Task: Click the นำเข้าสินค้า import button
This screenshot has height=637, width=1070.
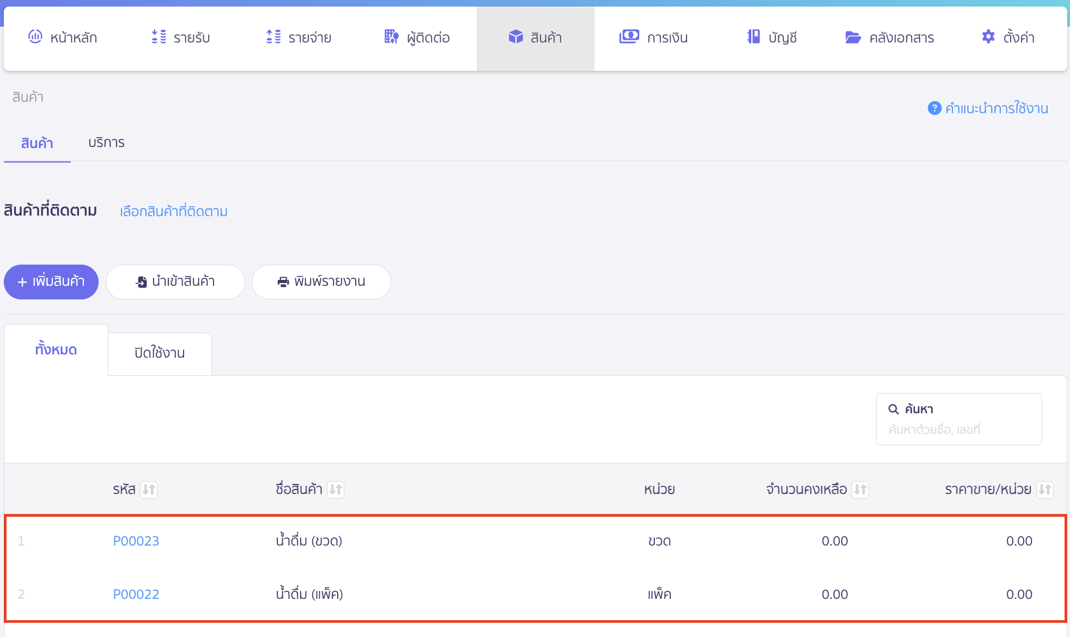Action: click(x=175, y=281)
